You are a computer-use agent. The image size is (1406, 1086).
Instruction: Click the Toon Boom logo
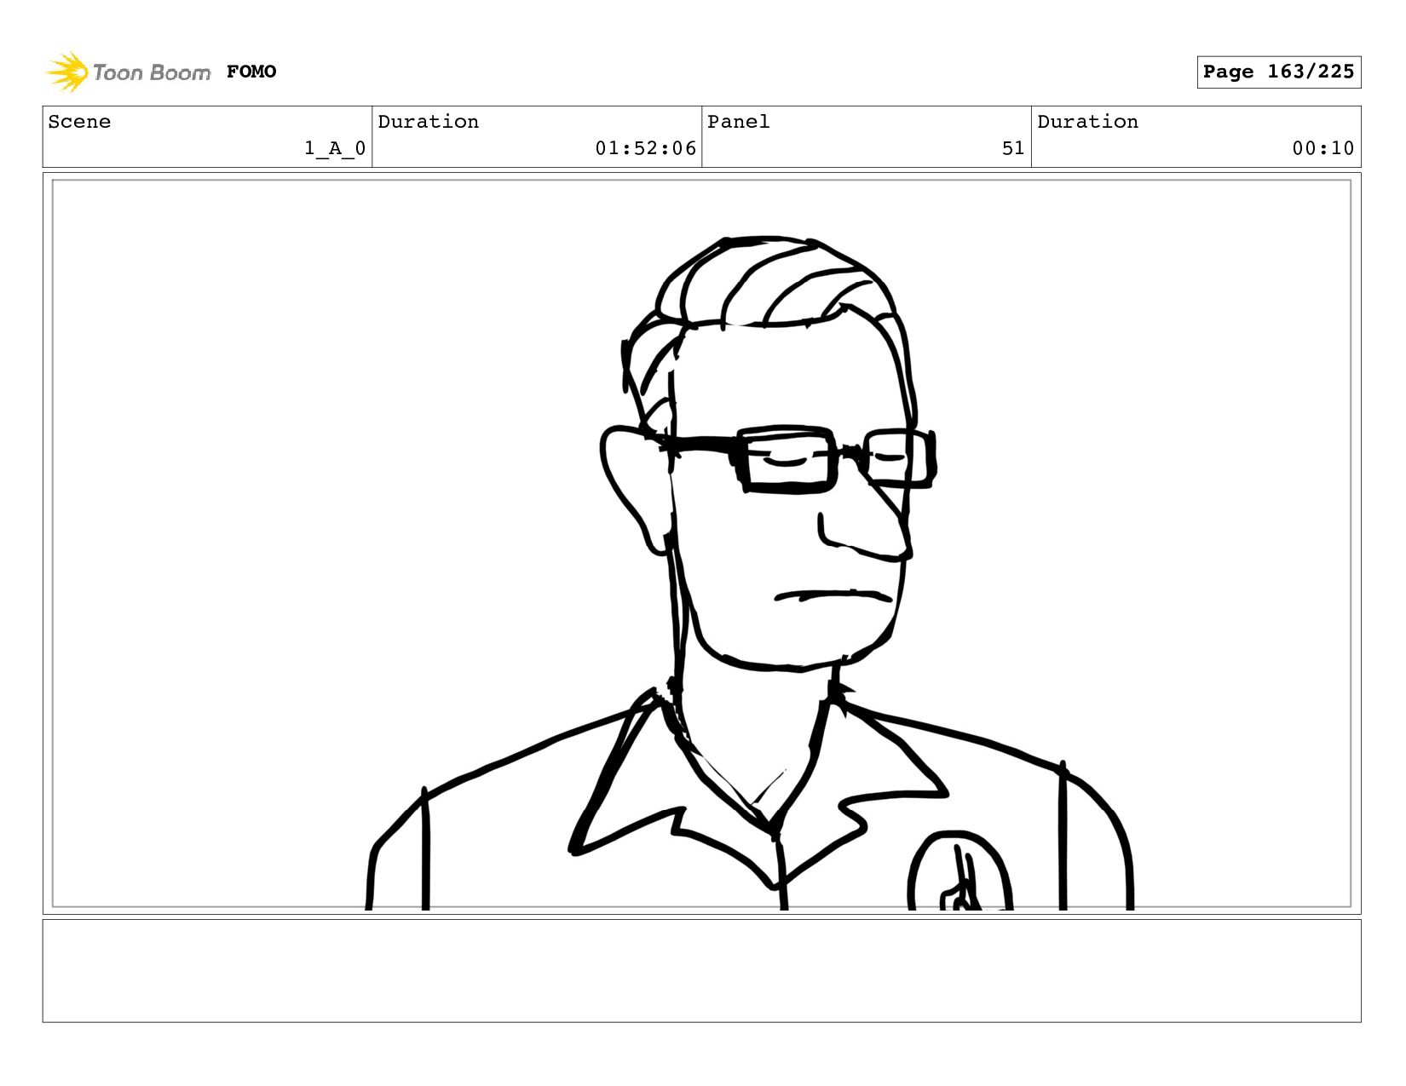[128, 72]
